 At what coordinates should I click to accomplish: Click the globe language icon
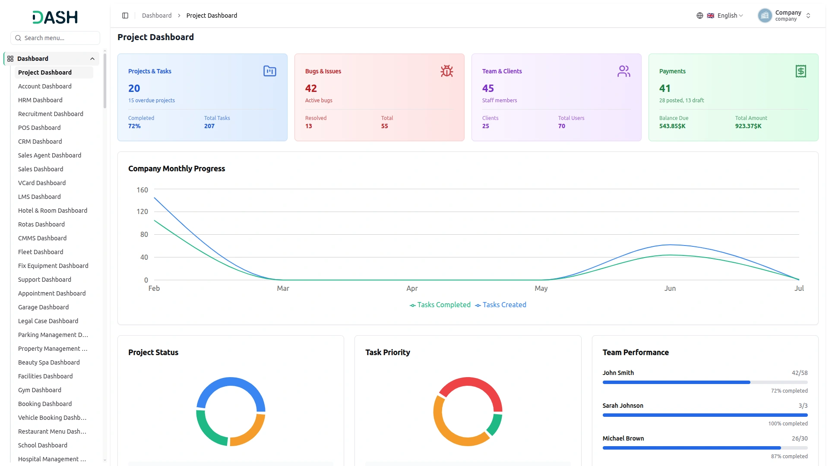tap(699, 16)
